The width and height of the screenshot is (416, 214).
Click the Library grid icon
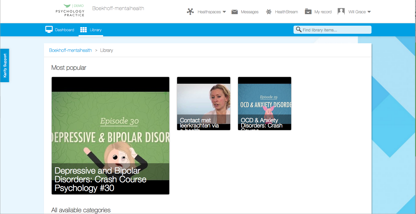(83, 30)
